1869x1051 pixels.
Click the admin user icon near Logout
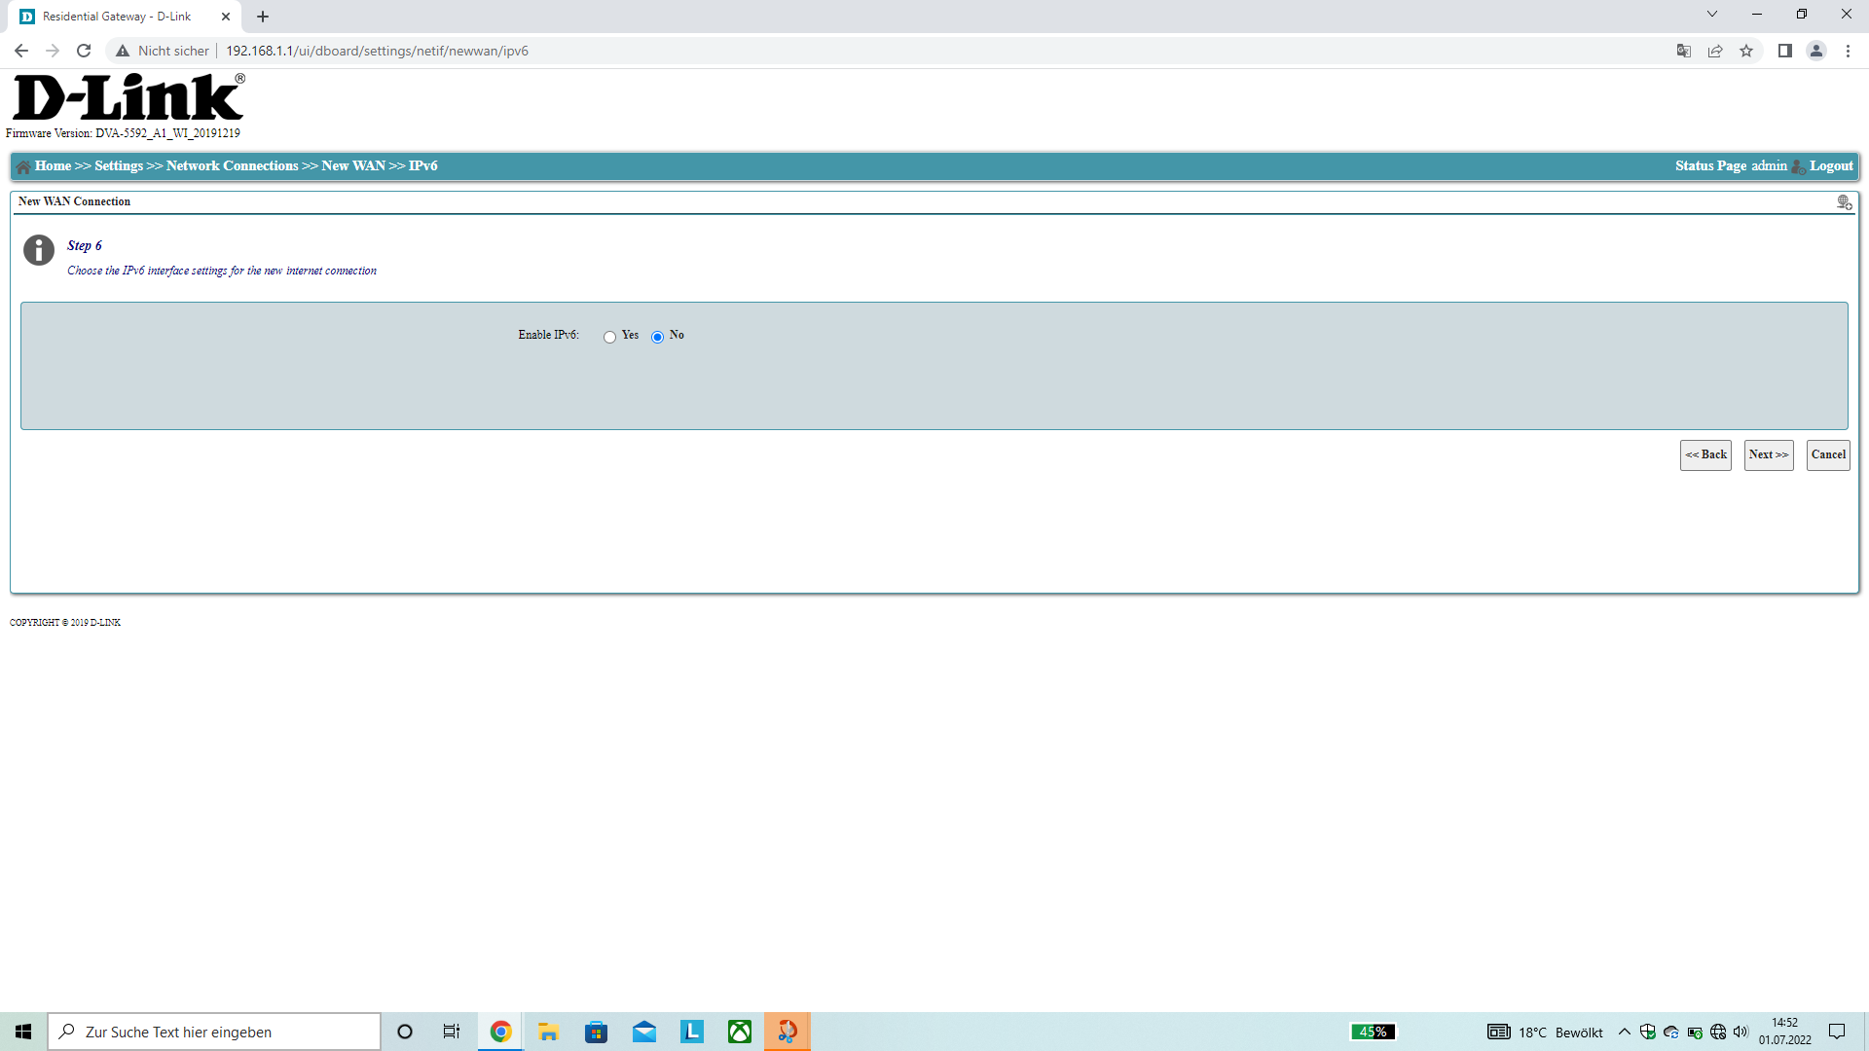(x=1798, y=166)
